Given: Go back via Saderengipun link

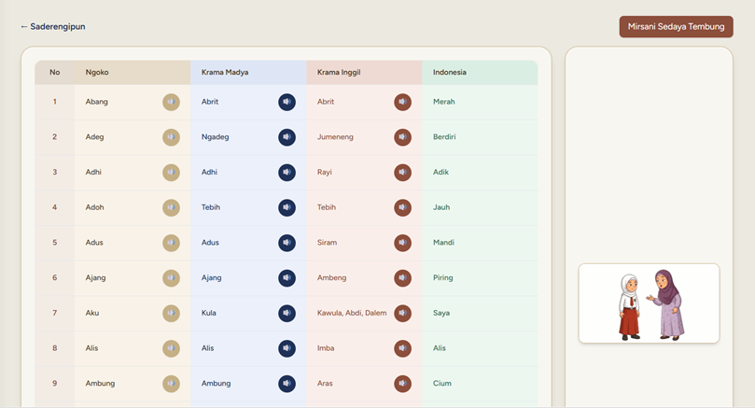Looking at the screenshot, I should pyautogui.click(x=52, y=27).
